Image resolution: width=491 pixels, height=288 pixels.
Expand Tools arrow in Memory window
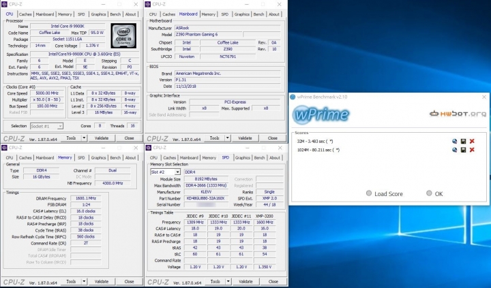click(84, 281)
